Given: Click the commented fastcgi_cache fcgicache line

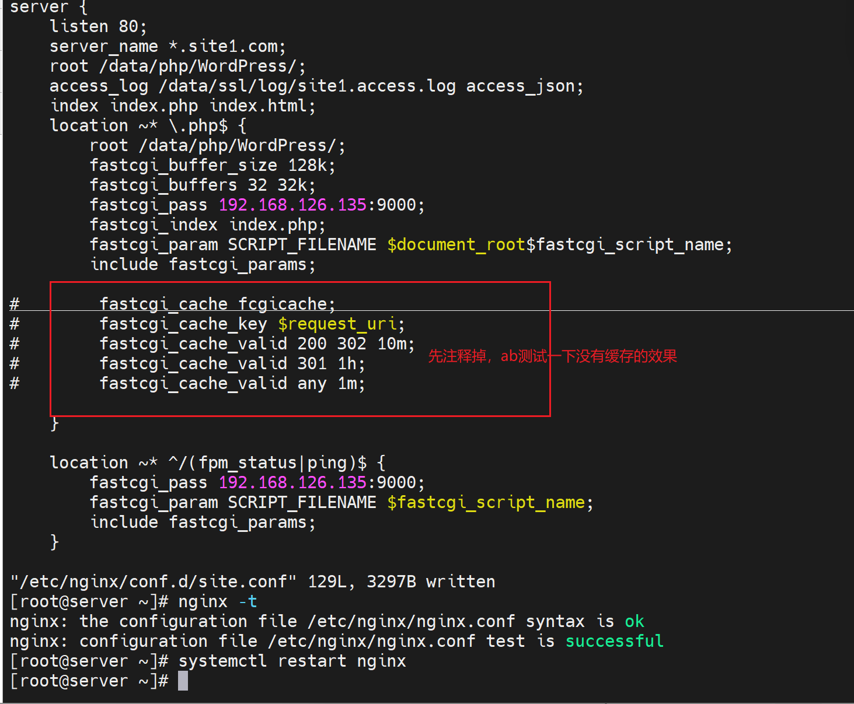Looking at the screenshot, I should pos(217,304).
